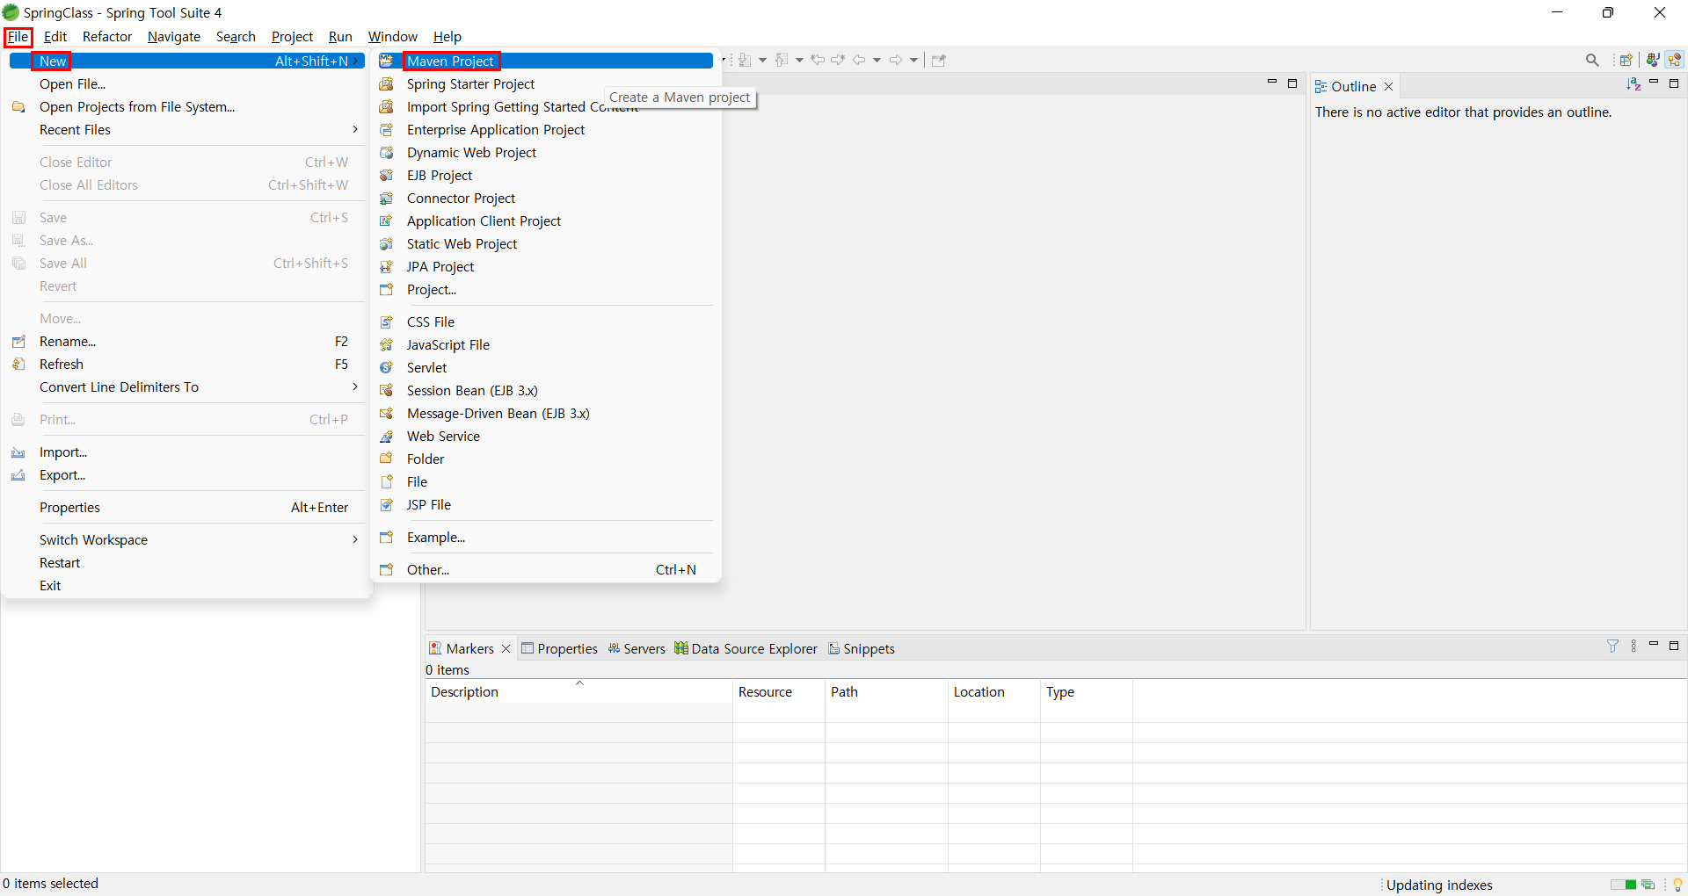Maximize the Markers panel
This screenshot has width=1688, height=896.
click(1674, 645)
